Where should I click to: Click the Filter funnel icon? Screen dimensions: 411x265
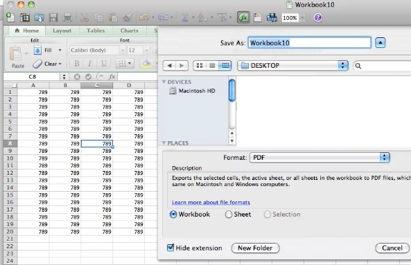click(x=222, y=17)
